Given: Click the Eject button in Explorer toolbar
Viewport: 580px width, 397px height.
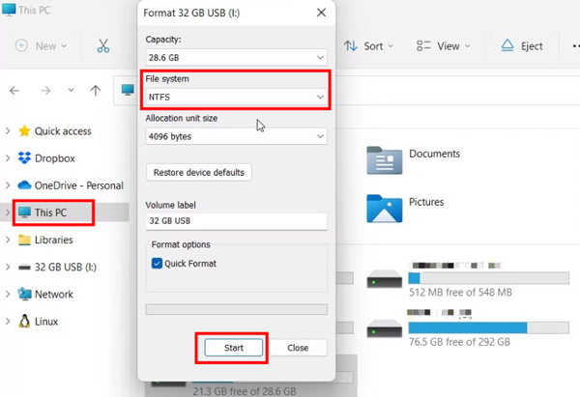Looking at the screenshot, I should [x=522, y=46].
